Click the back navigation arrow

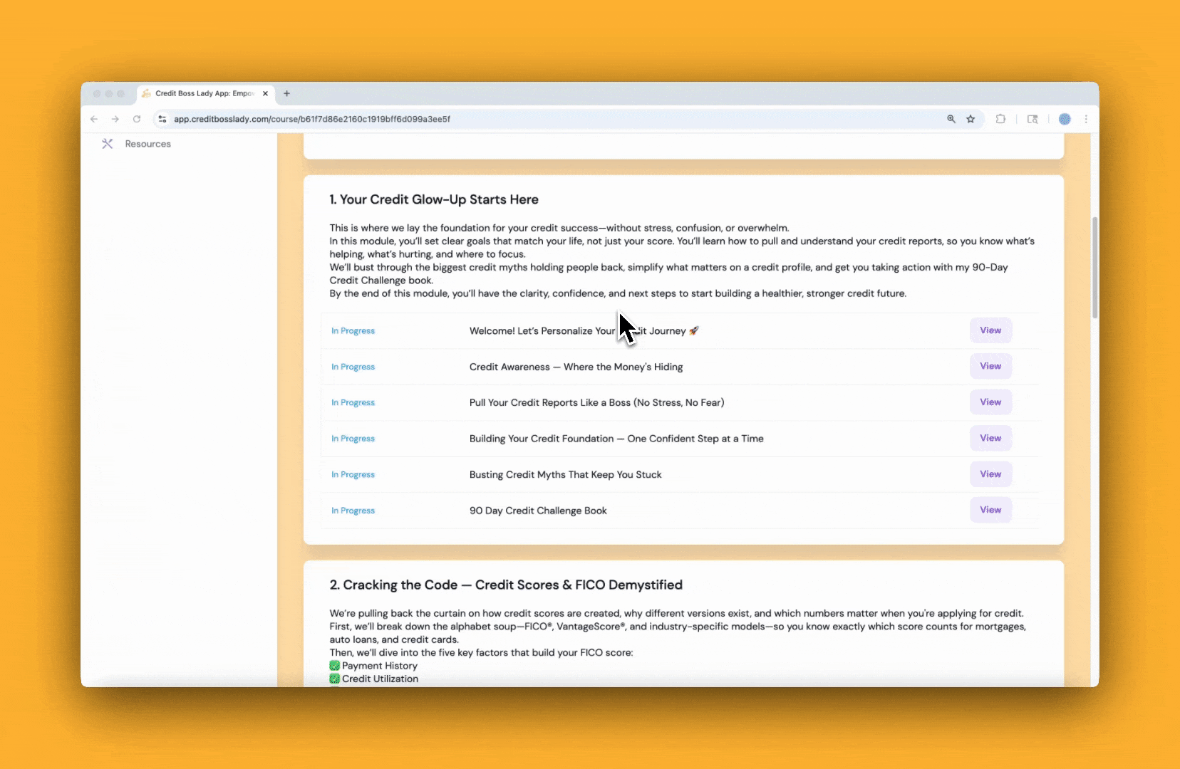click(94, 119)
